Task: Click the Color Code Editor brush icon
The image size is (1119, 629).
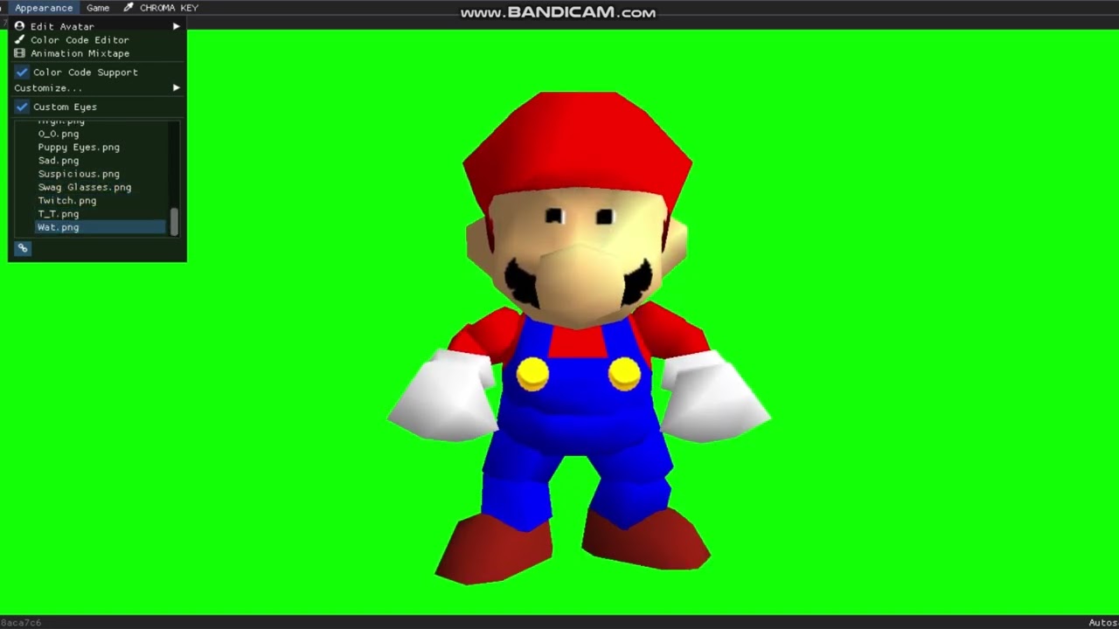Action: 19,40
